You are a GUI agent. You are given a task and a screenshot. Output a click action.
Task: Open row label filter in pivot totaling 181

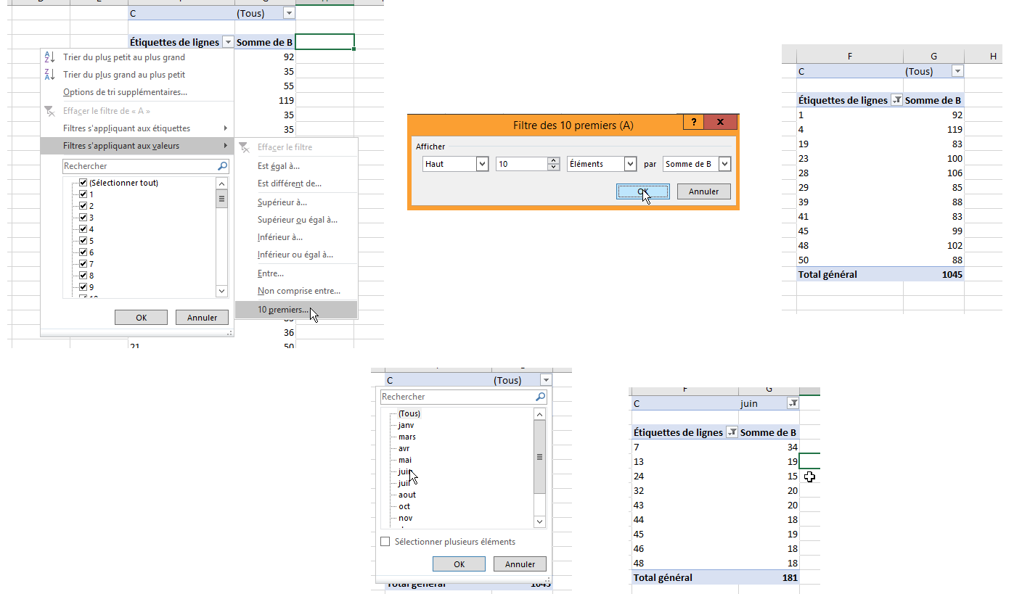(732, 432)
